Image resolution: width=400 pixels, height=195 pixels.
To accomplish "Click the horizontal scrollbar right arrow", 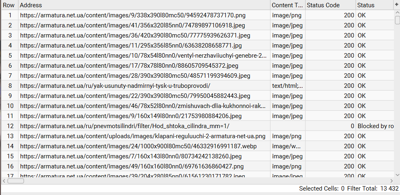I will point(392,181).
